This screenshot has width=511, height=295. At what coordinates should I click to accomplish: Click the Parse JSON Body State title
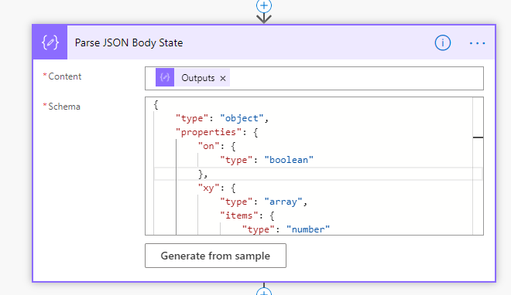[129, 43]
